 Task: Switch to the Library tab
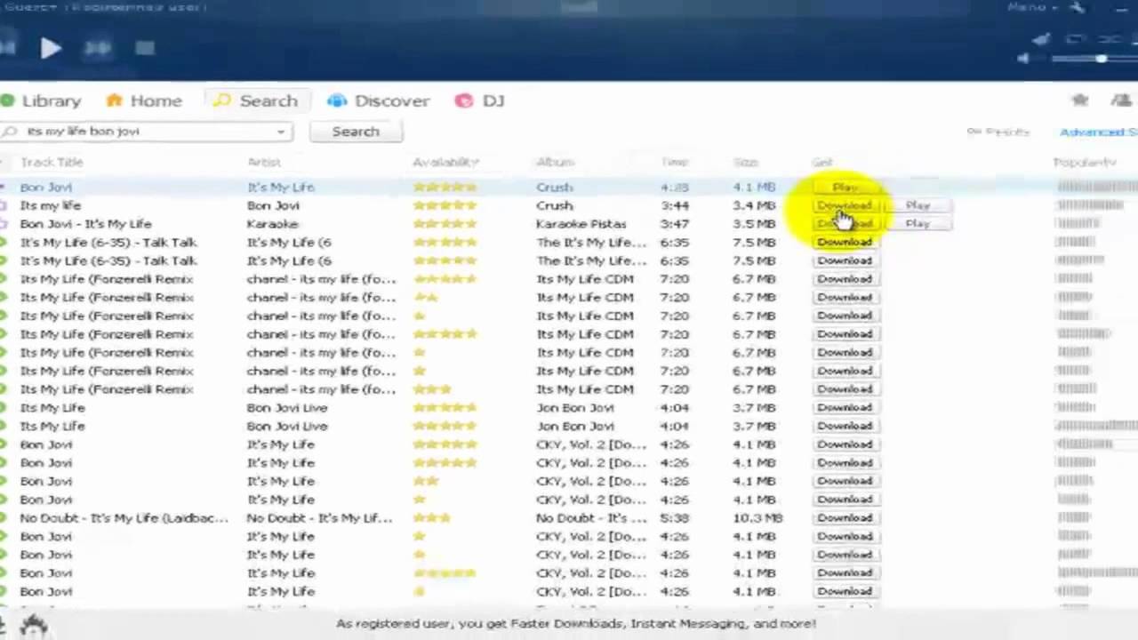point(43,100)
